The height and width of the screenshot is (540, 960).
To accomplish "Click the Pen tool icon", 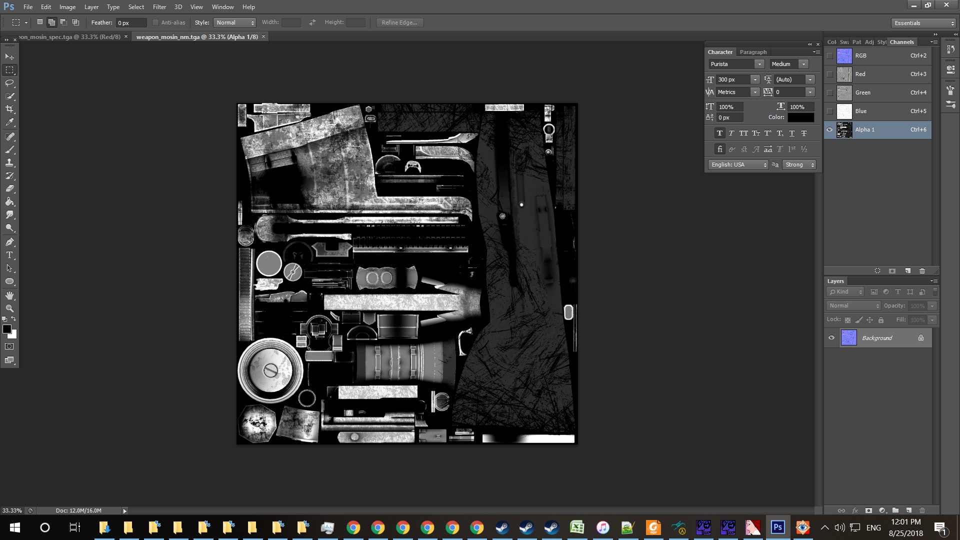I will 9,242.
